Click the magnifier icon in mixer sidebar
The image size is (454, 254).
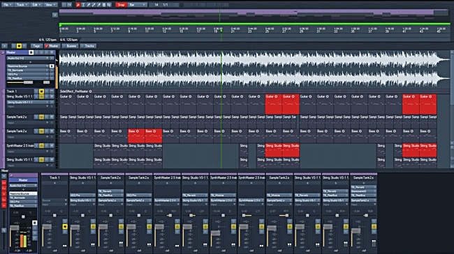click(3, 230)
